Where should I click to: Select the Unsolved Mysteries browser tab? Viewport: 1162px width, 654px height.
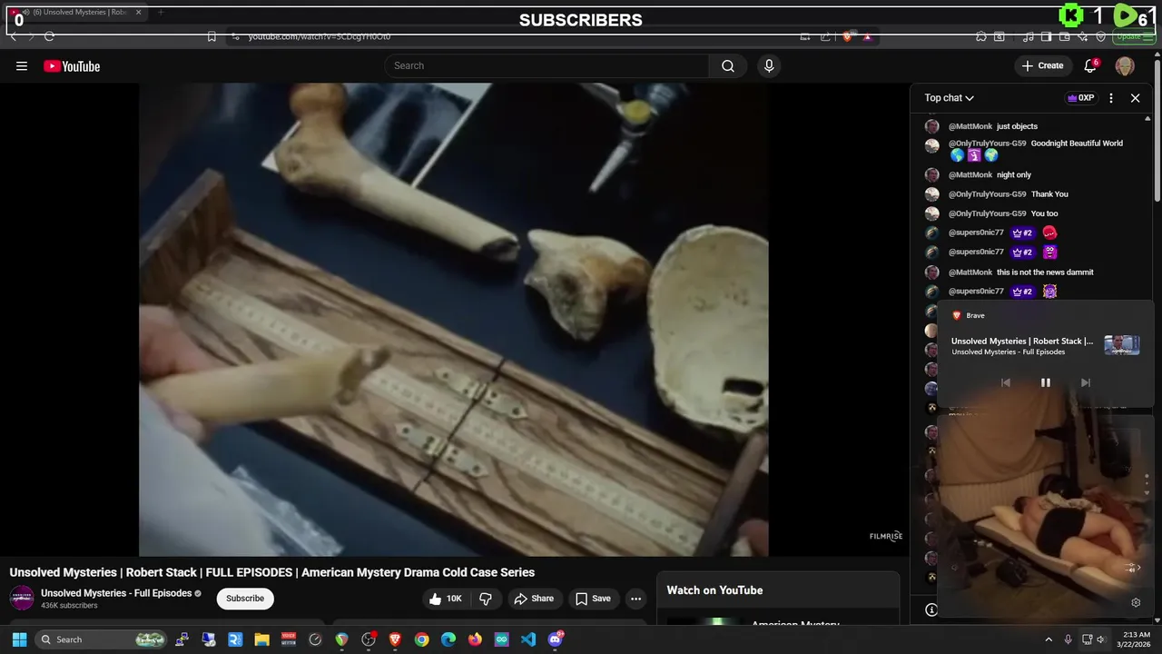click(x=77, y=13)
